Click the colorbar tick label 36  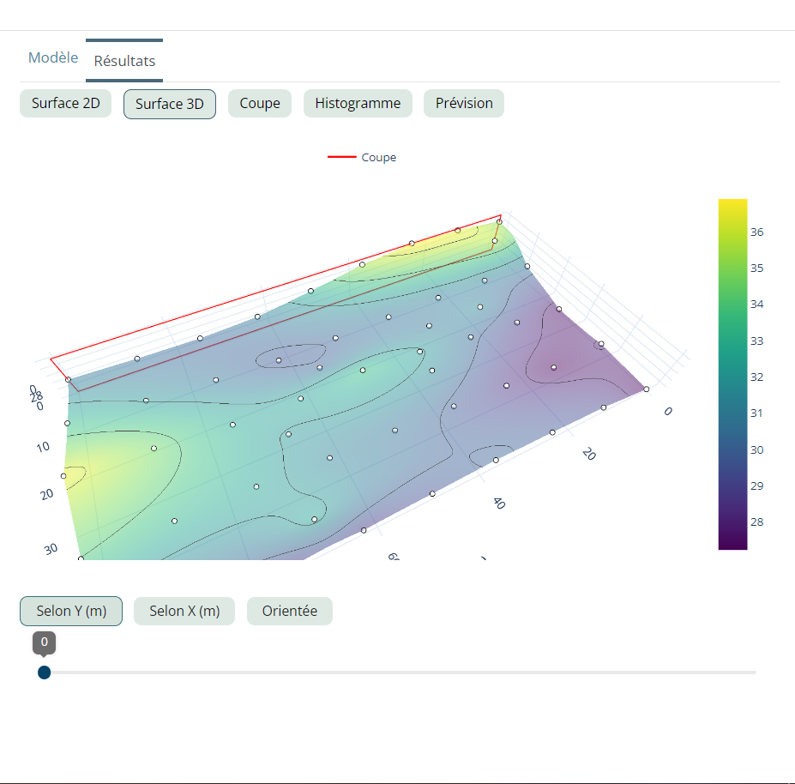coord(757,232)
